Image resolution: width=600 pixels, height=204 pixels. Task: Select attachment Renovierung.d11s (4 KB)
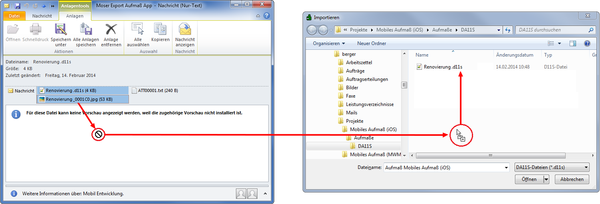point(83,90)
